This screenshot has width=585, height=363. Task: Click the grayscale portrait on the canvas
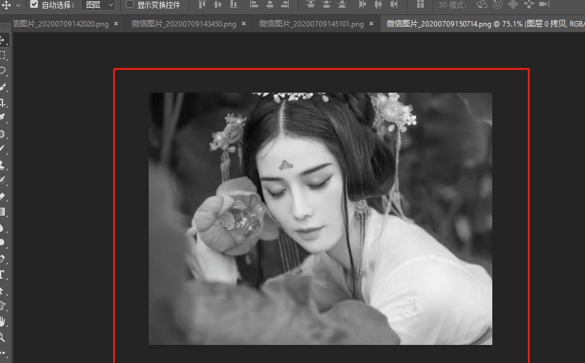coord(320,219)
